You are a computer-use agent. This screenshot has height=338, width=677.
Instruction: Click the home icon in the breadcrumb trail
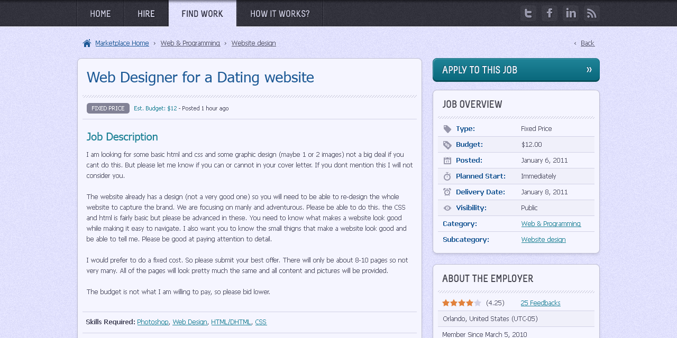tap(86, 43)
